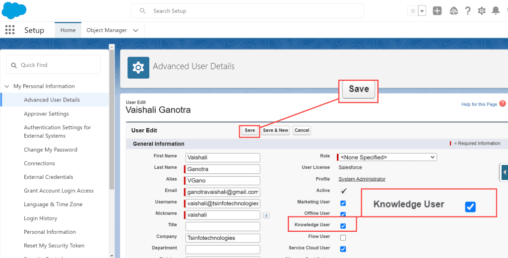Click the favorites star icon
The image size is (508, 258).
click(413, 11)
